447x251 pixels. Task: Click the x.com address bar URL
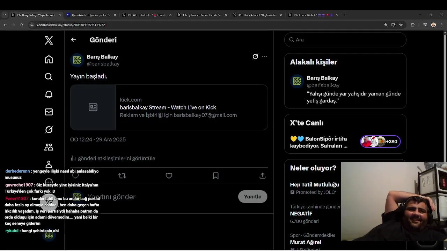coord(72,25)
